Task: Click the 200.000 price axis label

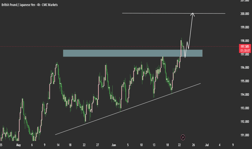Action: click(x=245, y=14)
